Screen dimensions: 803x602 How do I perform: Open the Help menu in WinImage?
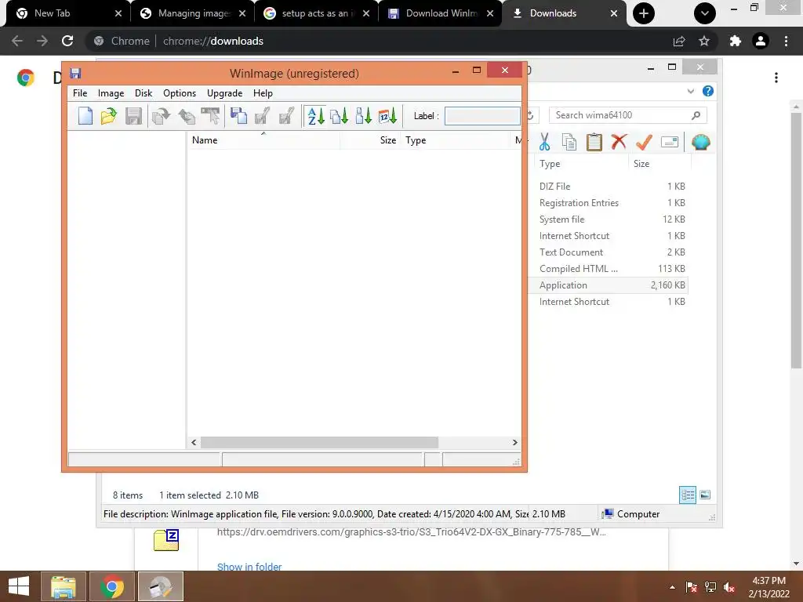tap(263, 93)
